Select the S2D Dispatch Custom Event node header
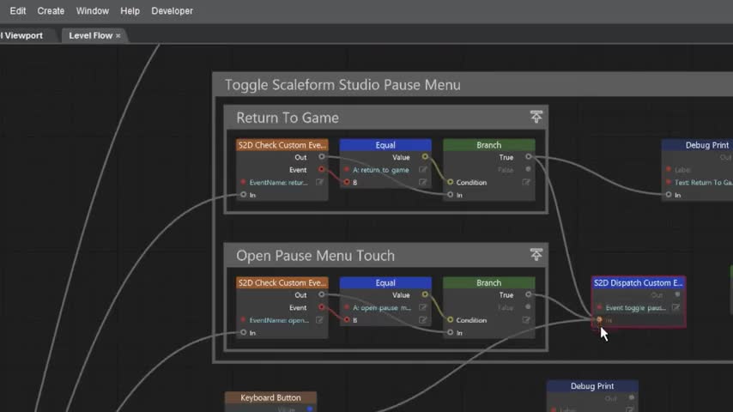 pos(638,283)
